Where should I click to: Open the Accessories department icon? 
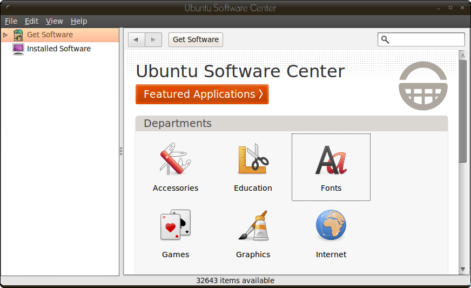(x=175, y=159)
